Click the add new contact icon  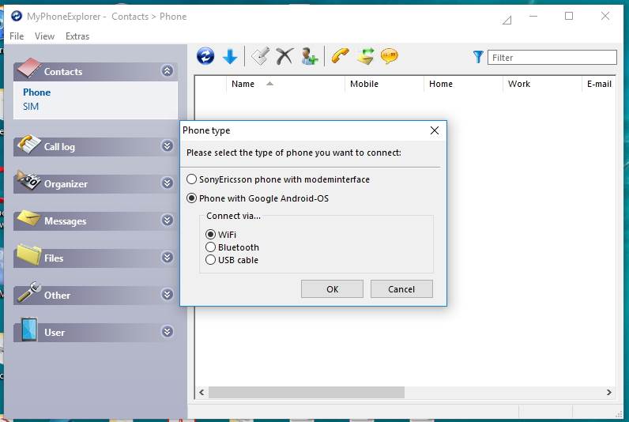click(310, 56)
